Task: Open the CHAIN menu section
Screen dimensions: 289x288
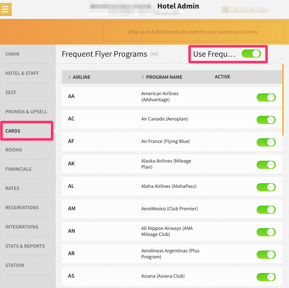Action: point(12,54)
